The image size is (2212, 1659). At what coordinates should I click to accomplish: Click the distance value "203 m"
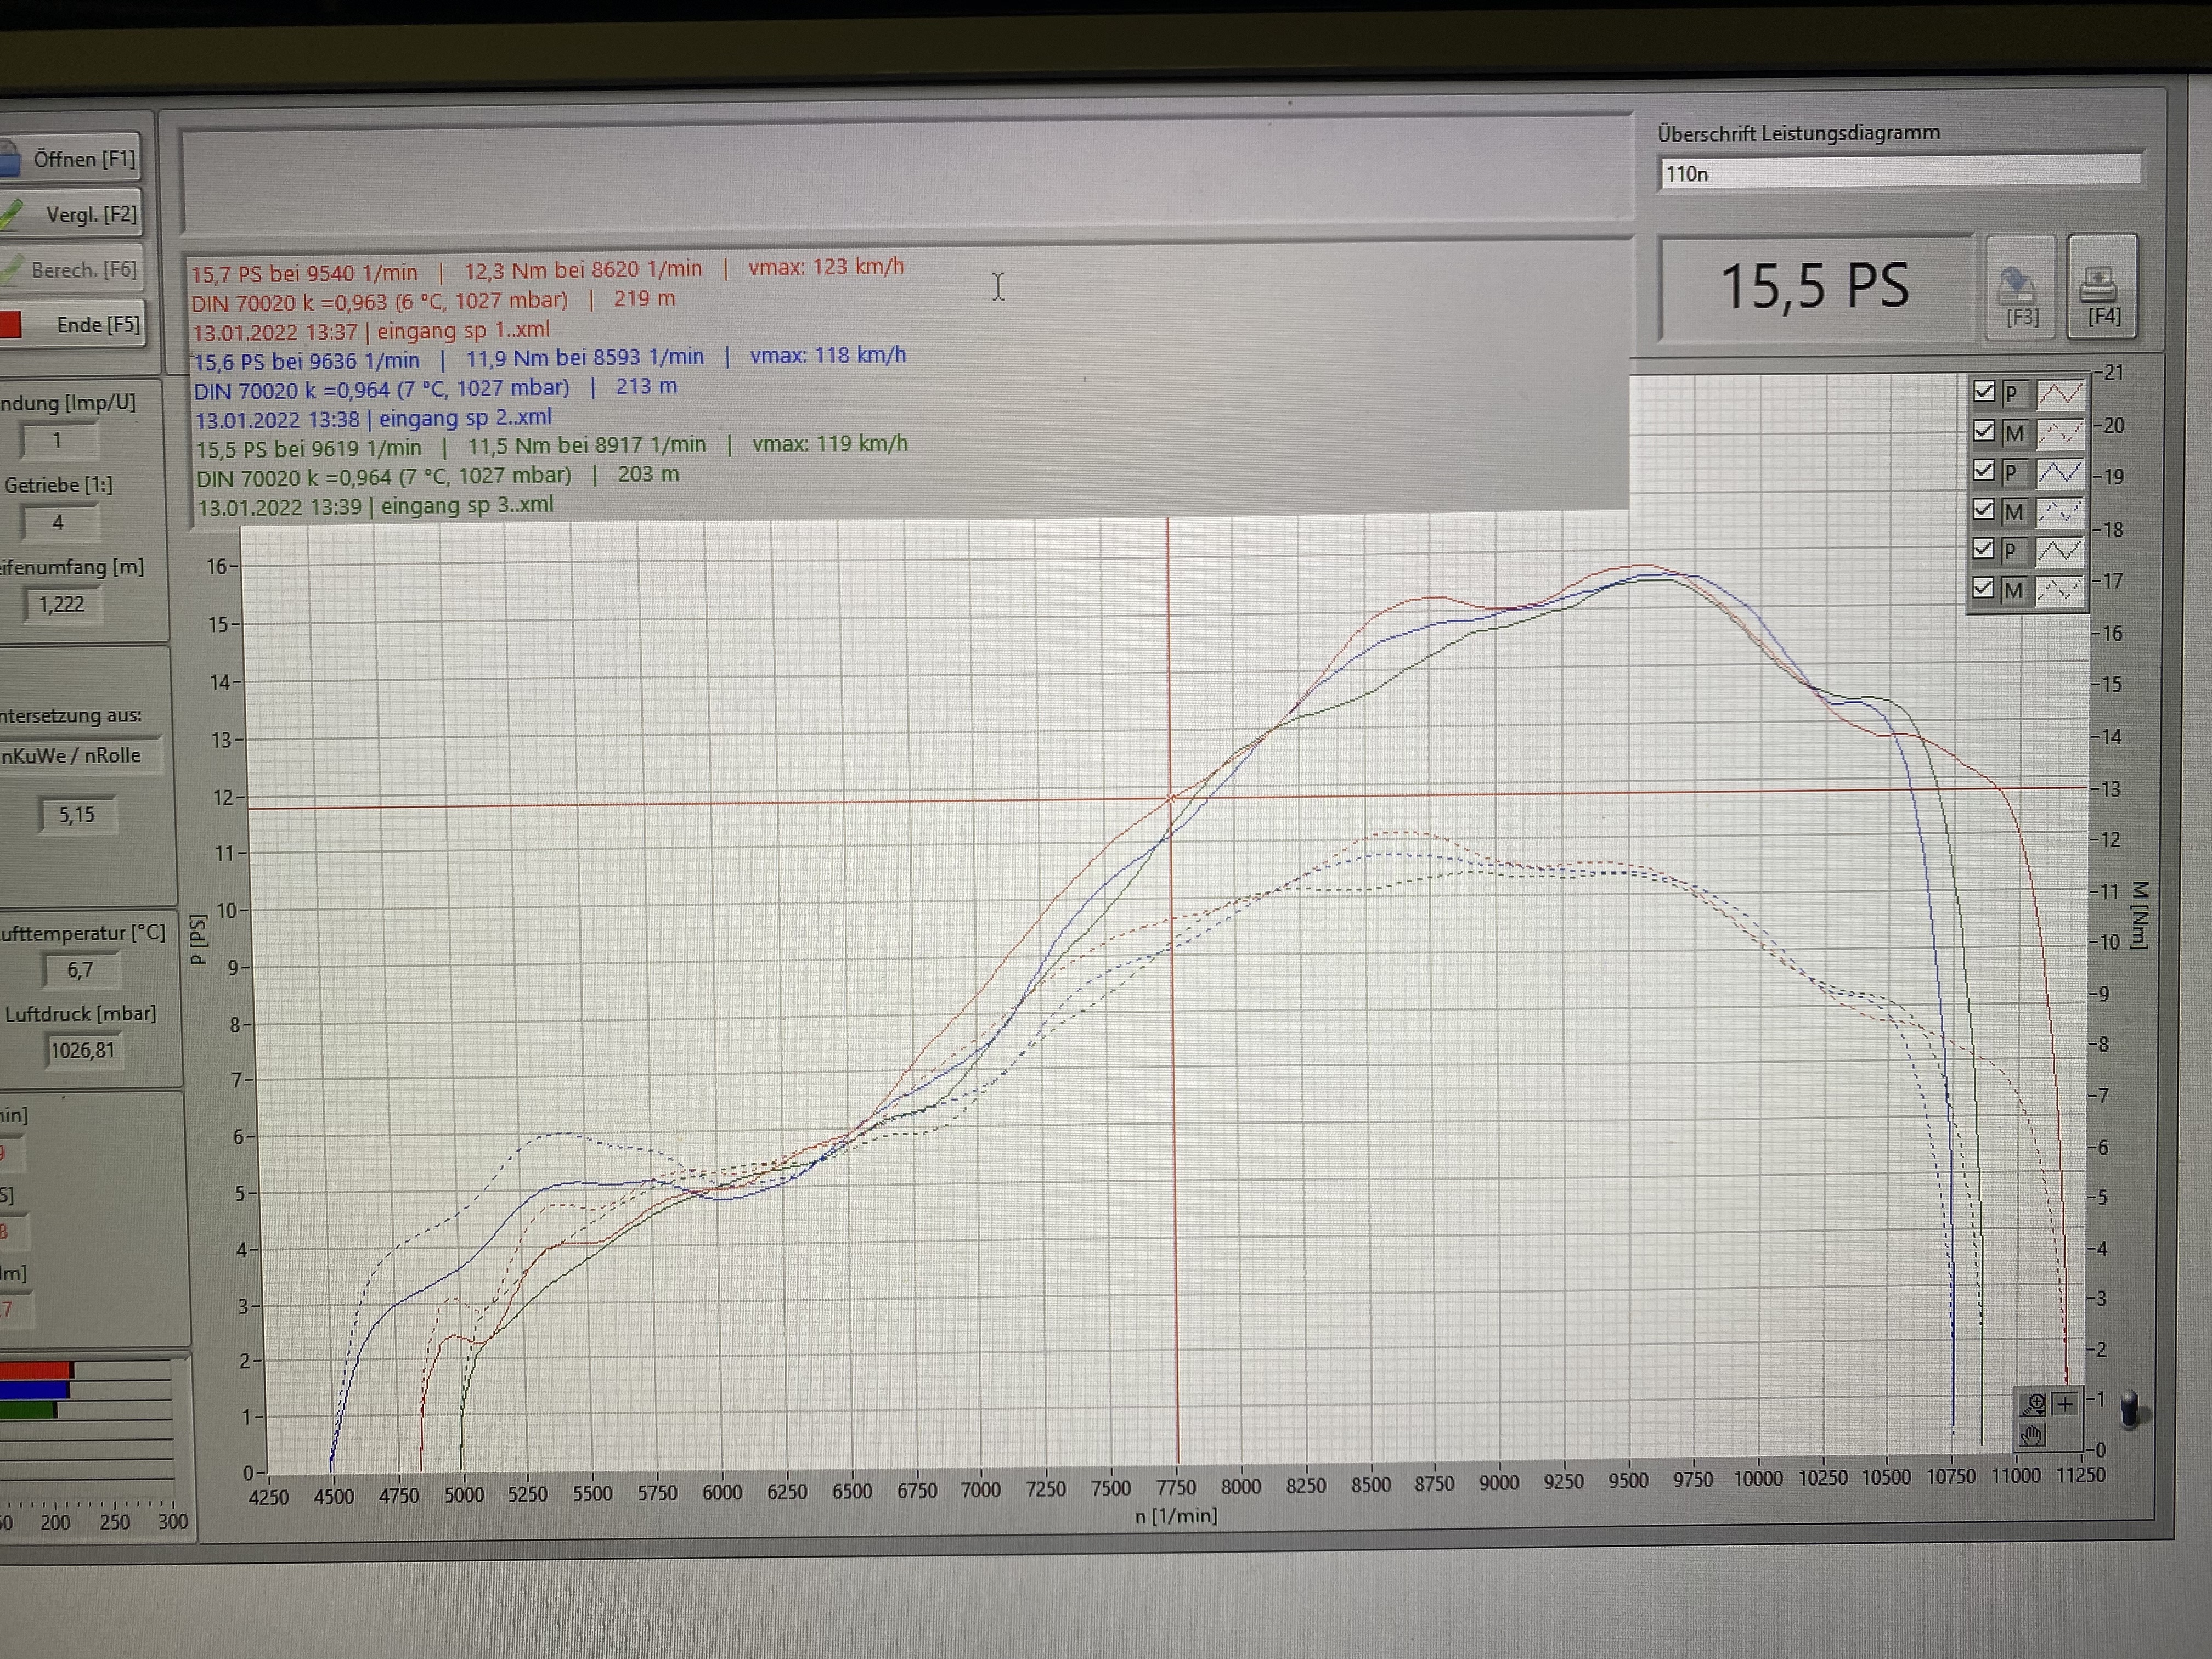[648, 474]
